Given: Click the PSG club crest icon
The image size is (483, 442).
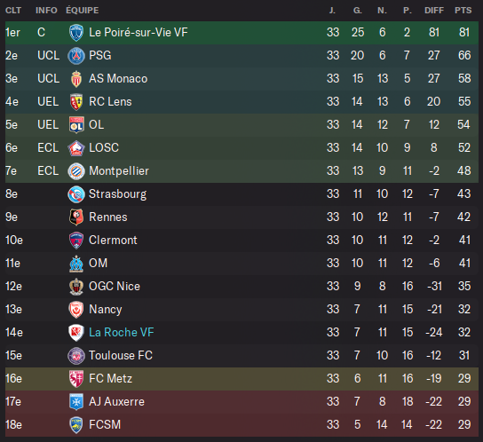Looking at the screenshot, I should coord(76,56).
